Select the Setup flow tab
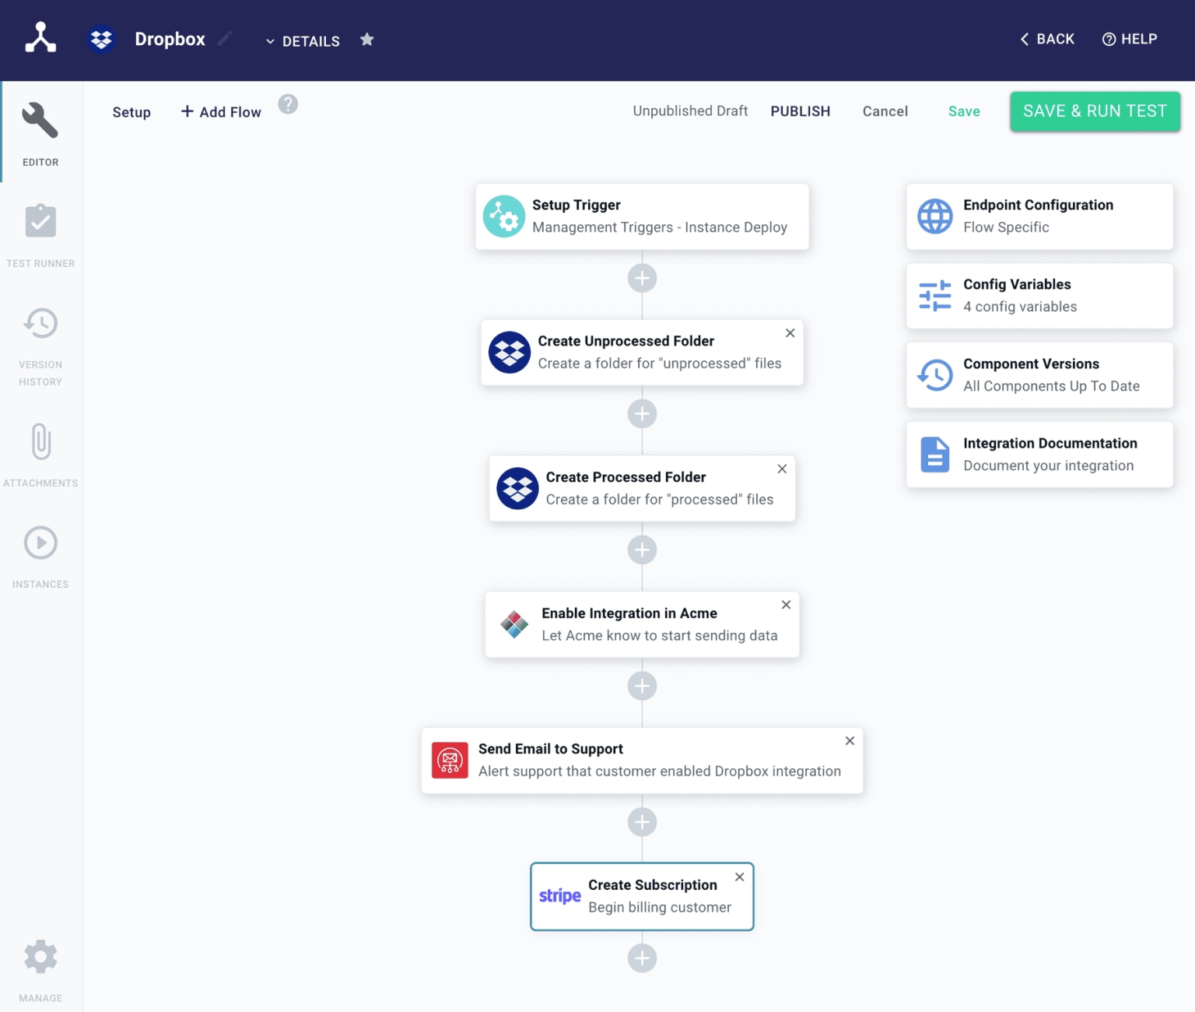 131,112
